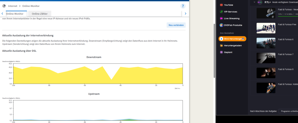
Task: Select the Wird Heruntergeladen download item
Action: (x=232, y=39)
